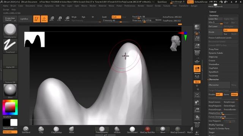Toggle the Smt option next to Divide
Viewport: 243px width, 136px height.
tap(230, 30)
